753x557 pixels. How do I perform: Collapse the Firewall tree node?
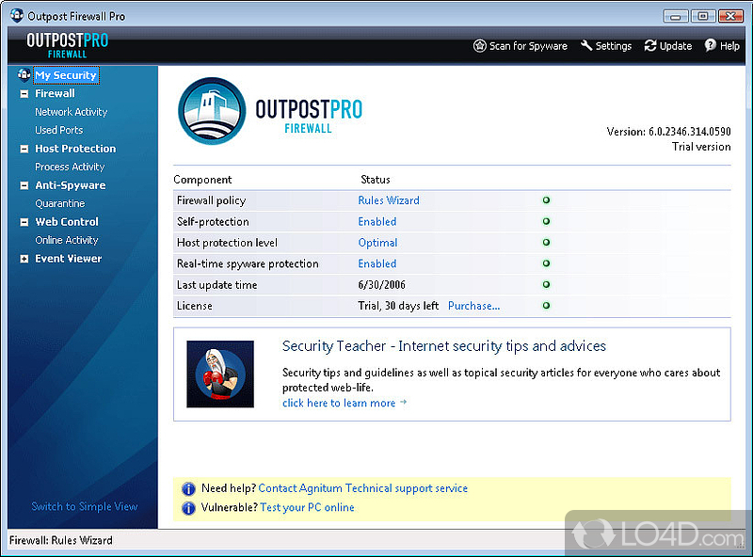pos(24,94)
